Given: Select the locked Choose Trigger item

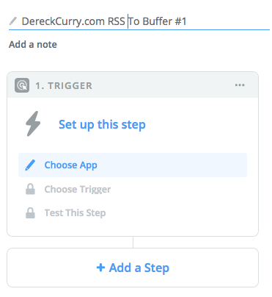Looking at the screenshot, I should tap(133, 189).
